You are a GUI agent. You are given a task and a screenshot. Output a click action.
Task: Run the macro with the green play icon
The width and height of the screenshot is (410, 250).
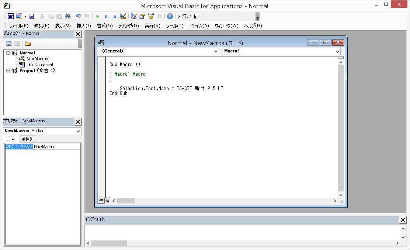click(x=97, y=17)
